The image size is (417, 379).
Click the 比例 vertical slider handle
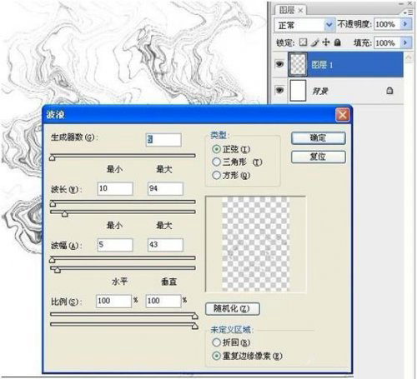195,326
